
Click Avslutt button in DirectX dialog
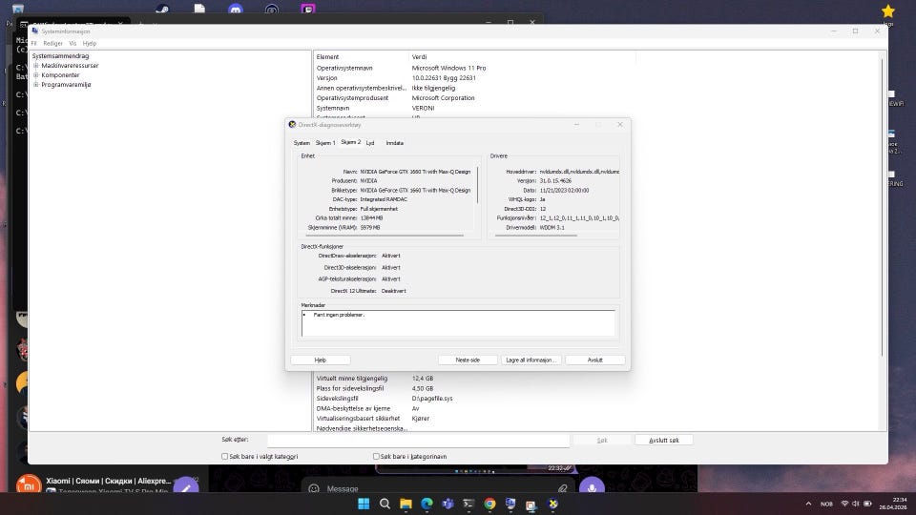594,360
